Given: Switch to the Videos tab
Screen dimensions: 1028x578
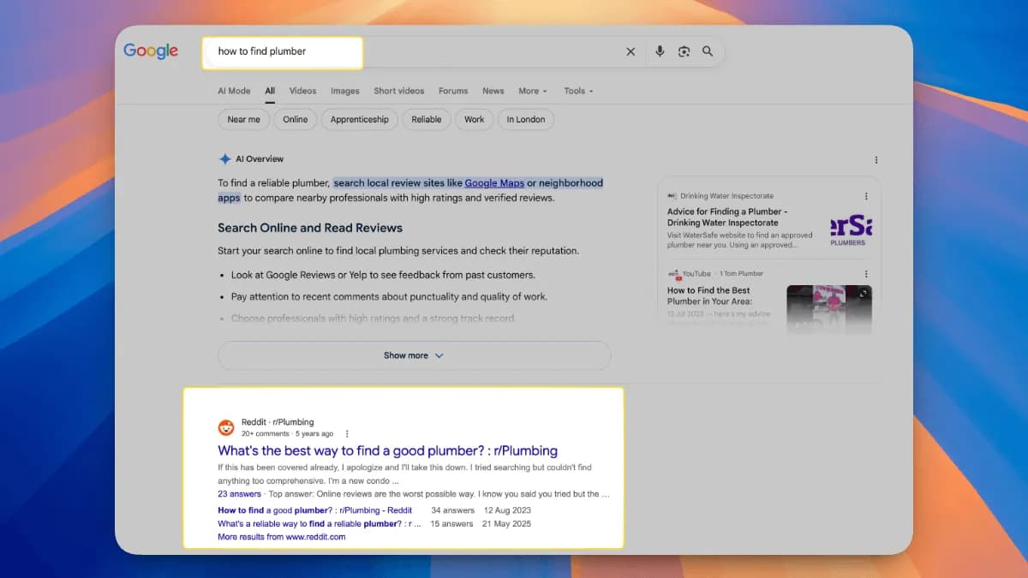Looking at the screenshot, I should 302,91.
